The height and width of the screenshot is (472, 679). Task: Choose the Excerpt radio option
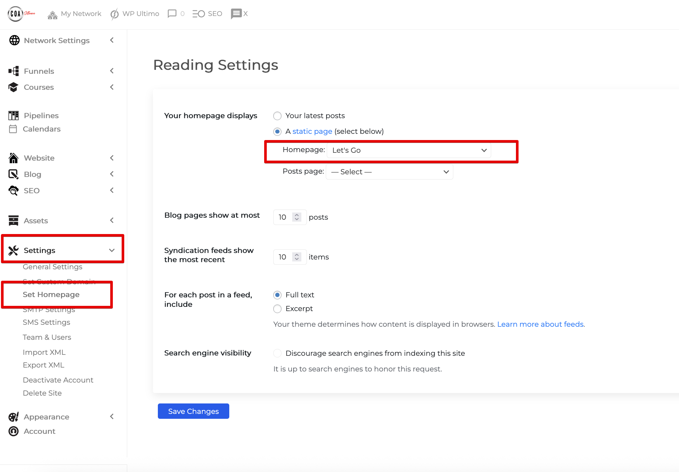pos(277,308)
